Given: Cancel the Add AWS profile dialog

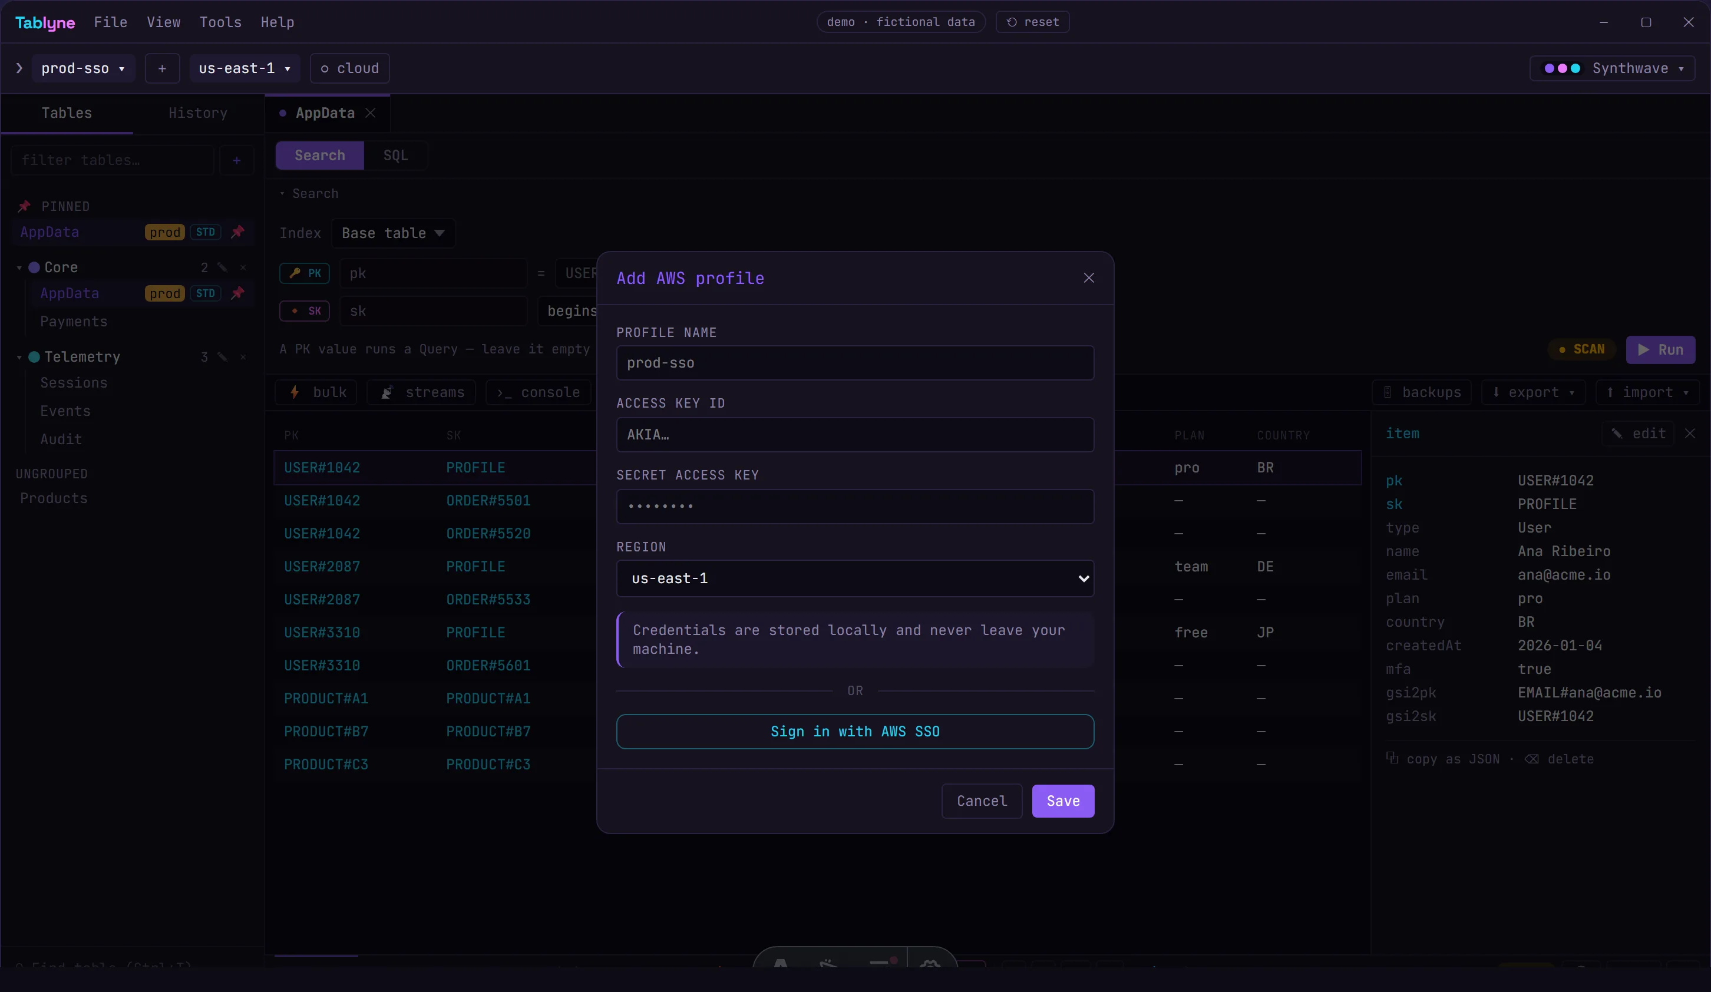Looking at the screenshot, I should point(982,801).
